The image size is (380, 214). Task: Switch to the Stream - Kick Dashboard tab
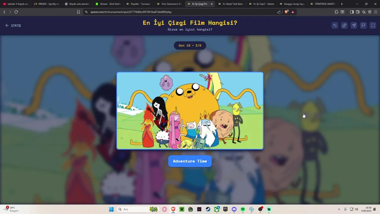point(108,4)
